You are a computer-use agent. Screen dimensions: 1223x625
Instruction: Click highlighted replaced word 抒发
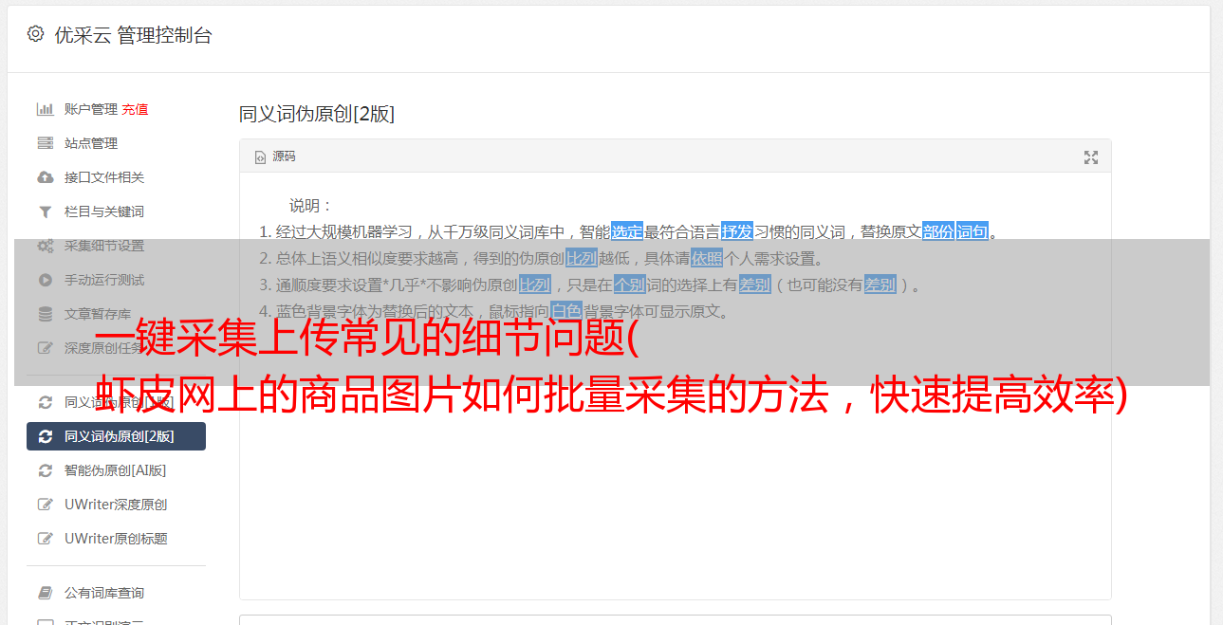737,231
